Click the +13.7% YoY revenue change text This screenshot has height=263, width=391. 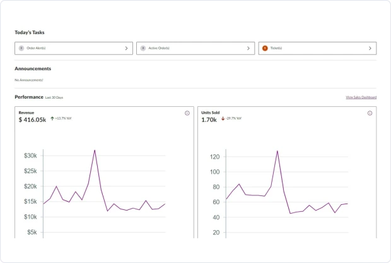pos(63,118)
